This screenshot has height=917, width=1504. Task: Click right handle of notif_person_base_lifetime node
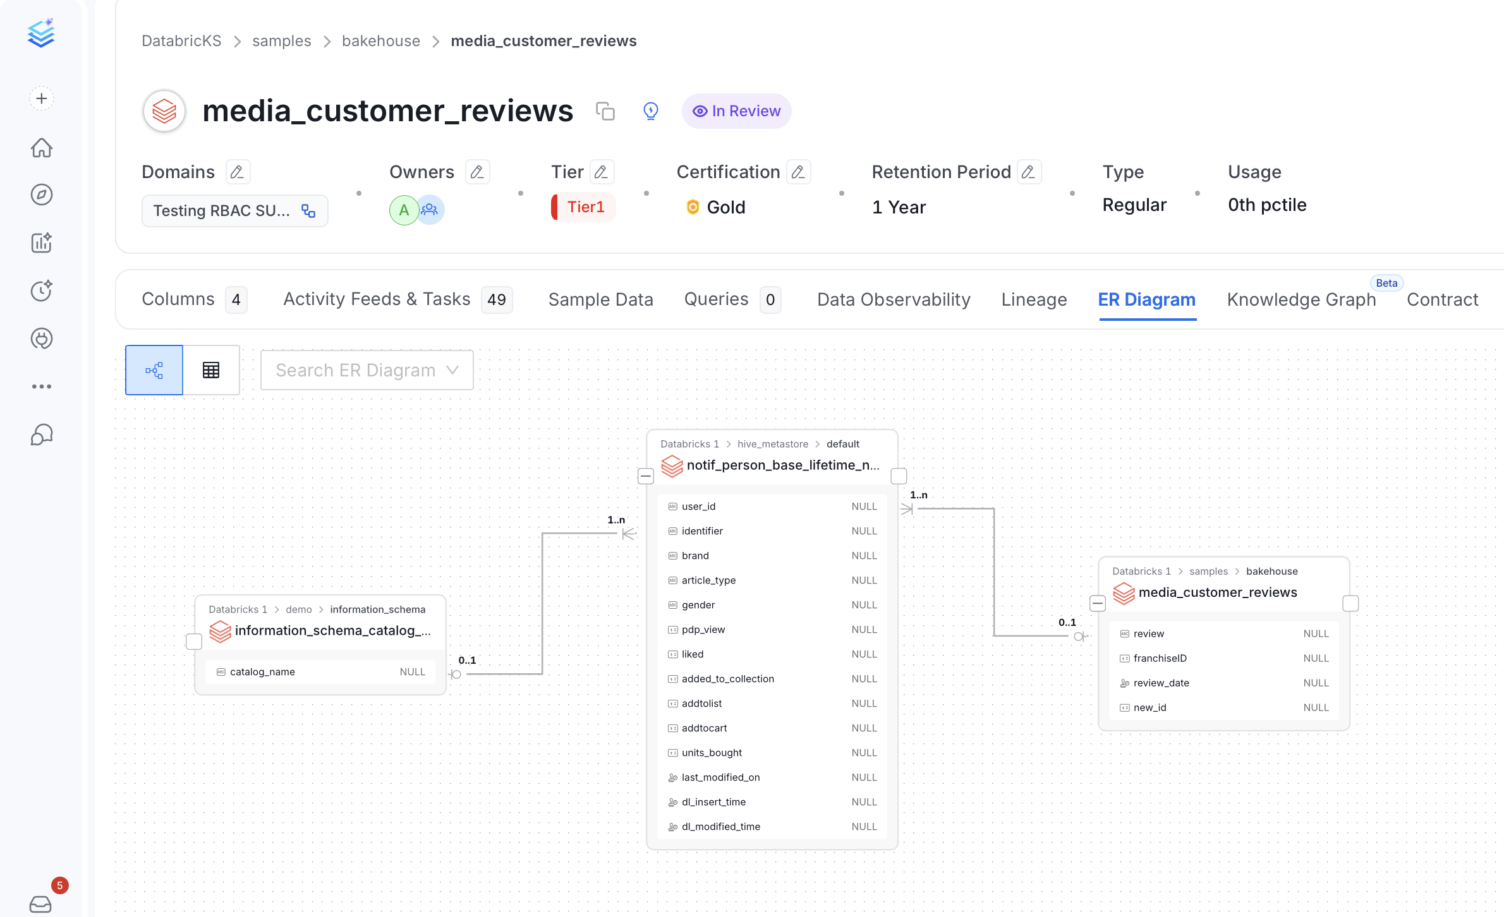pyautogui.click(x=899, y=476)
